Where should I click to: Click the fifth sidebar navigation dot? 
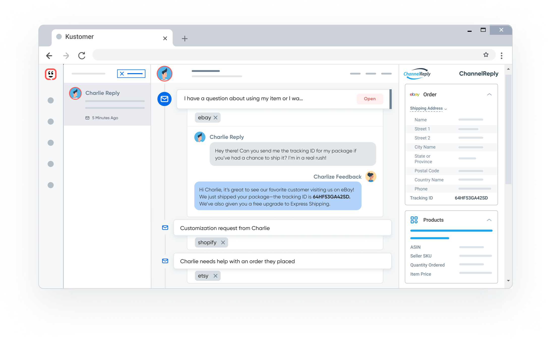click(x=51, y=185)
